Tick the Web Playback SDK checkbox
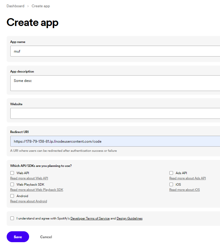Screen dimensions: 220x247 pyautogui.click(x=12, y=184)
